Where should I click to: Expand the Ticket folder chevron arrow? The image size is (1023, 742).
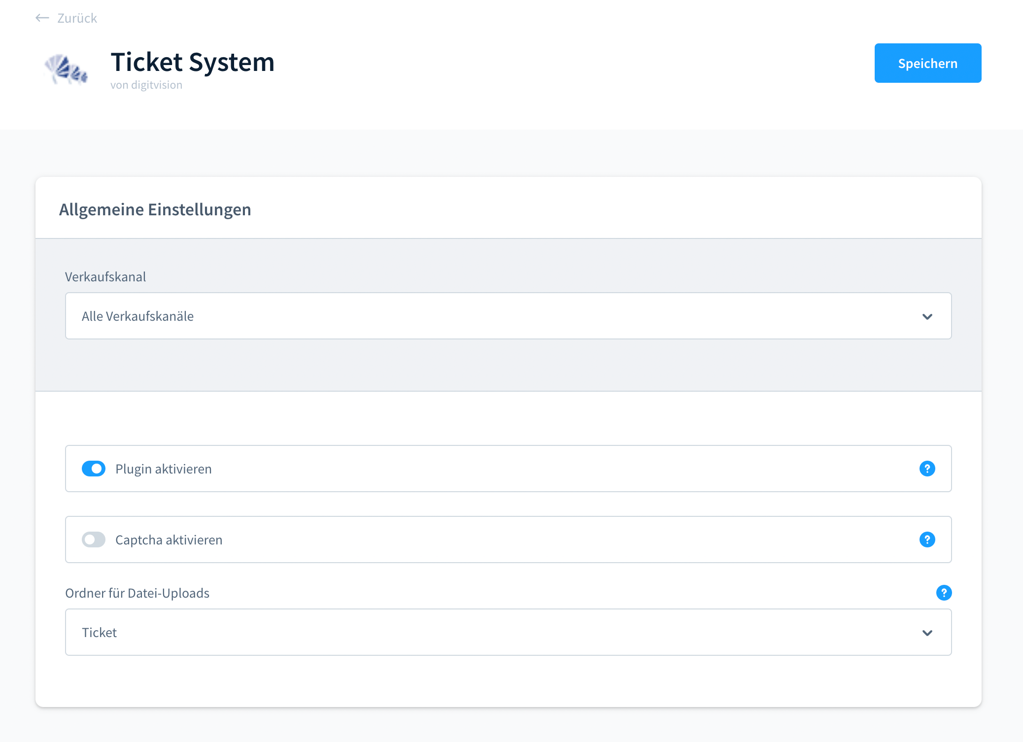pyautogui.click(x=927, y=633)
